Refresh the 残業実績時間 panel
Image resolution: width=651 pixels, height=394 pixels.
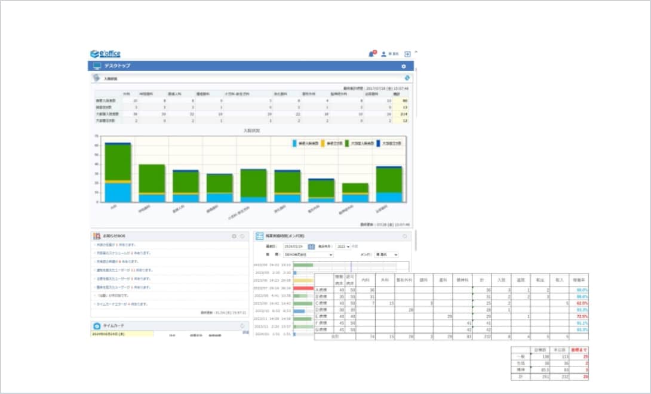[405, 236]
